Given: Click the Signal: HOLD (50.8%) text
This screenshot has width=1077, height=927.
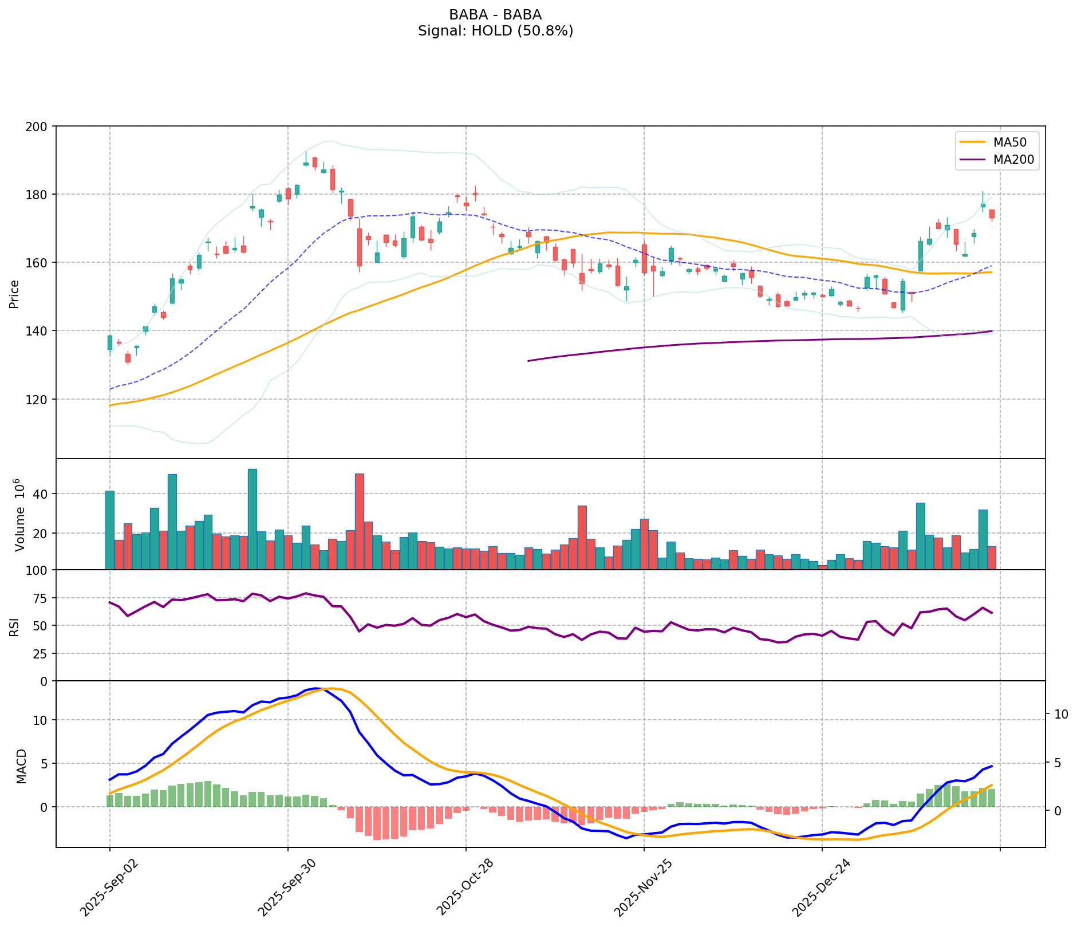Looking at the screenshot, I should pos(495,31).
